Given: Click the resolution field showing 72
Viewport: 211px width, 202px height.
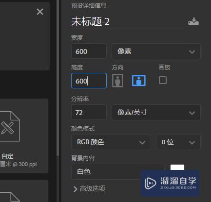Looking at the screenshot, I should click(89, 112).
